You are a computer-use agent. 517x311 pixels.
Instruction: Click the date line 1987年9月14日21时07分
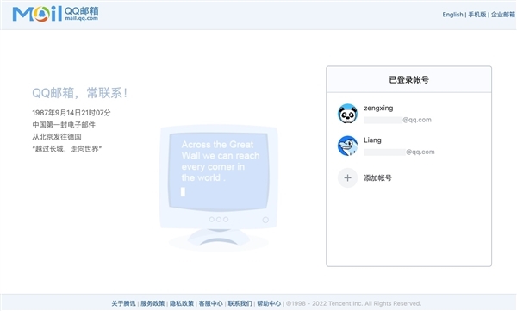72,113
